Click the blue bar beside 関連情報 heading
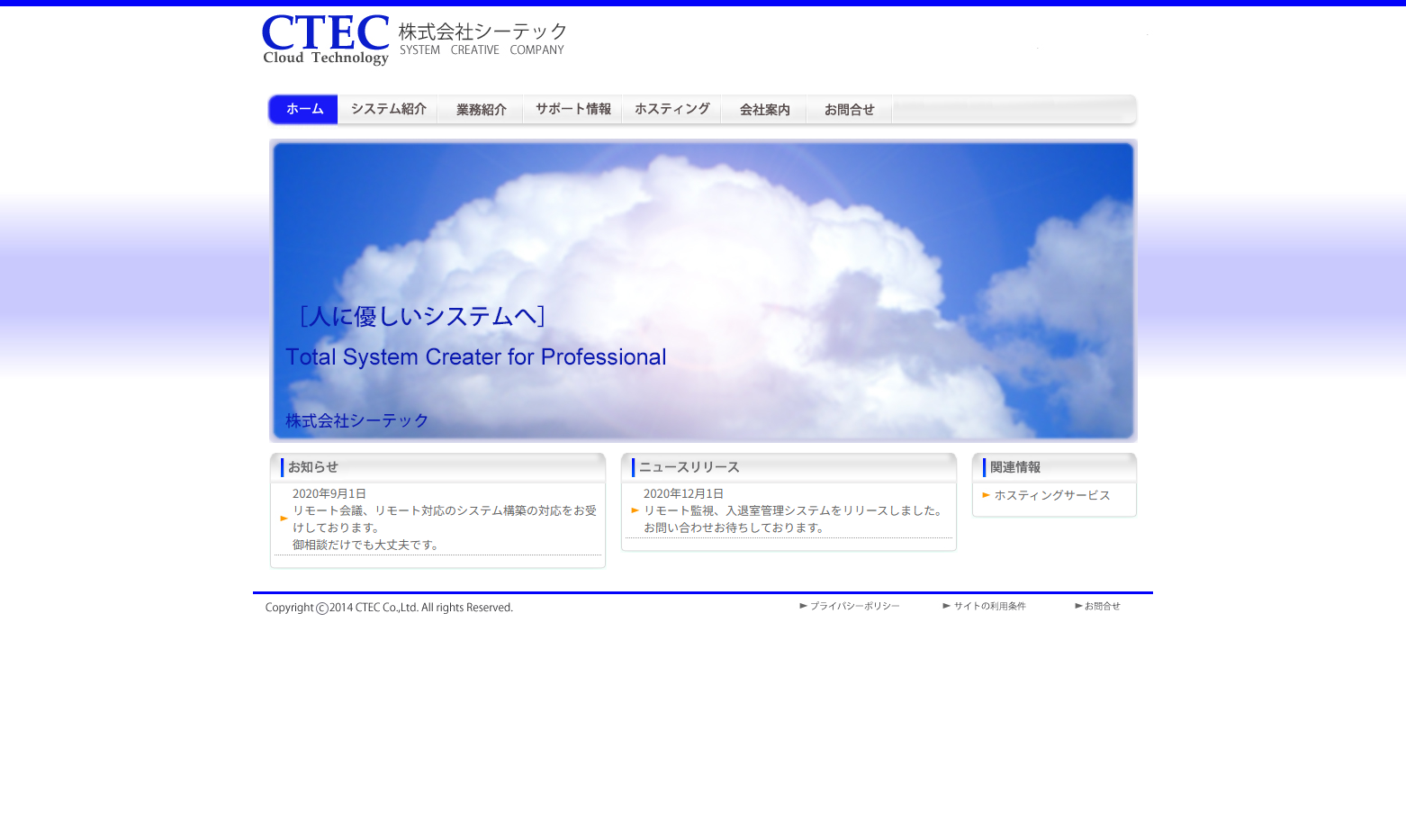This screenshot has height=839, width=1406. (984, 466)
